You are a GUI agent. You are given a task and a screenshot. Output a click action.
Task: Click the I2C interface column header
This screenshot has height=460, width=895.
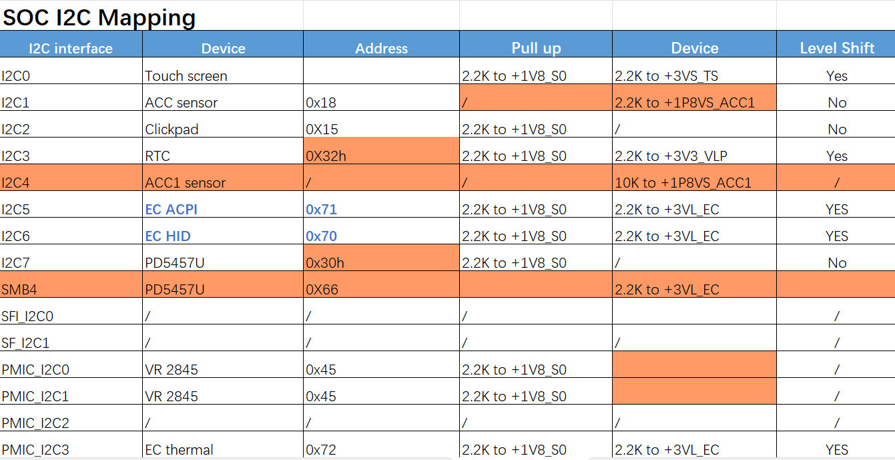71,44
